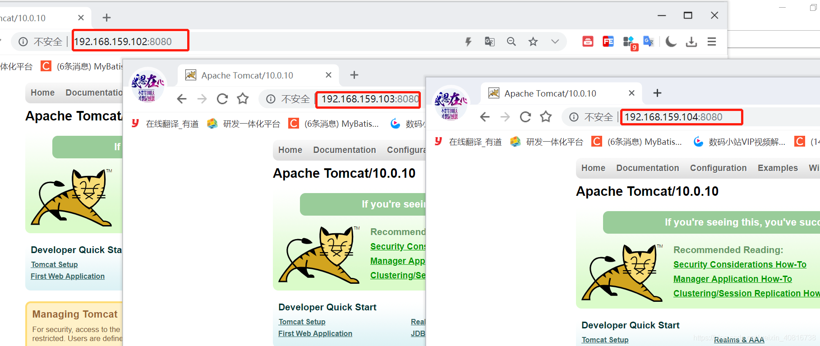This screenshot has width=820, height=346.
Task: Open Tomcat Setup link in third window
Action: [605, 340]
